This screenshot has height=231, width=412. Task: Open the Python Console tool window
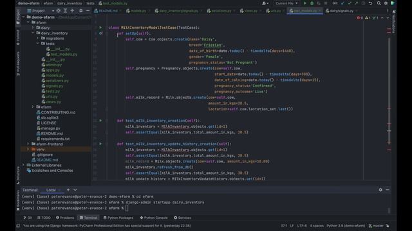point(154,218)
